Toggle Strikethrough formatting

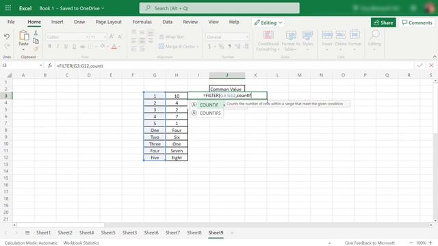[82, 46]
